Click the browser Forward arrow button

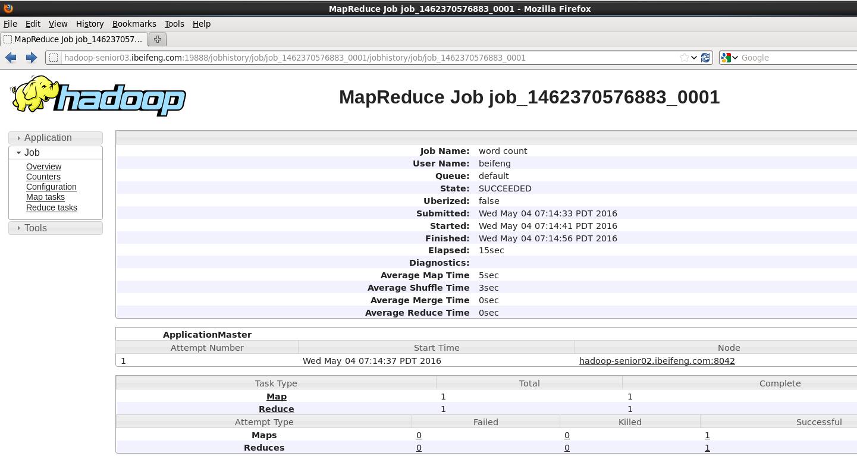pos(32,58)
